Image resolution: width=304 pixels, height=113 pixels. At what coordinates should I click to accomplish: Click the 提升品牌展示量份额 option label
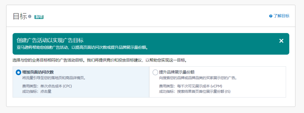click(177, 72)
